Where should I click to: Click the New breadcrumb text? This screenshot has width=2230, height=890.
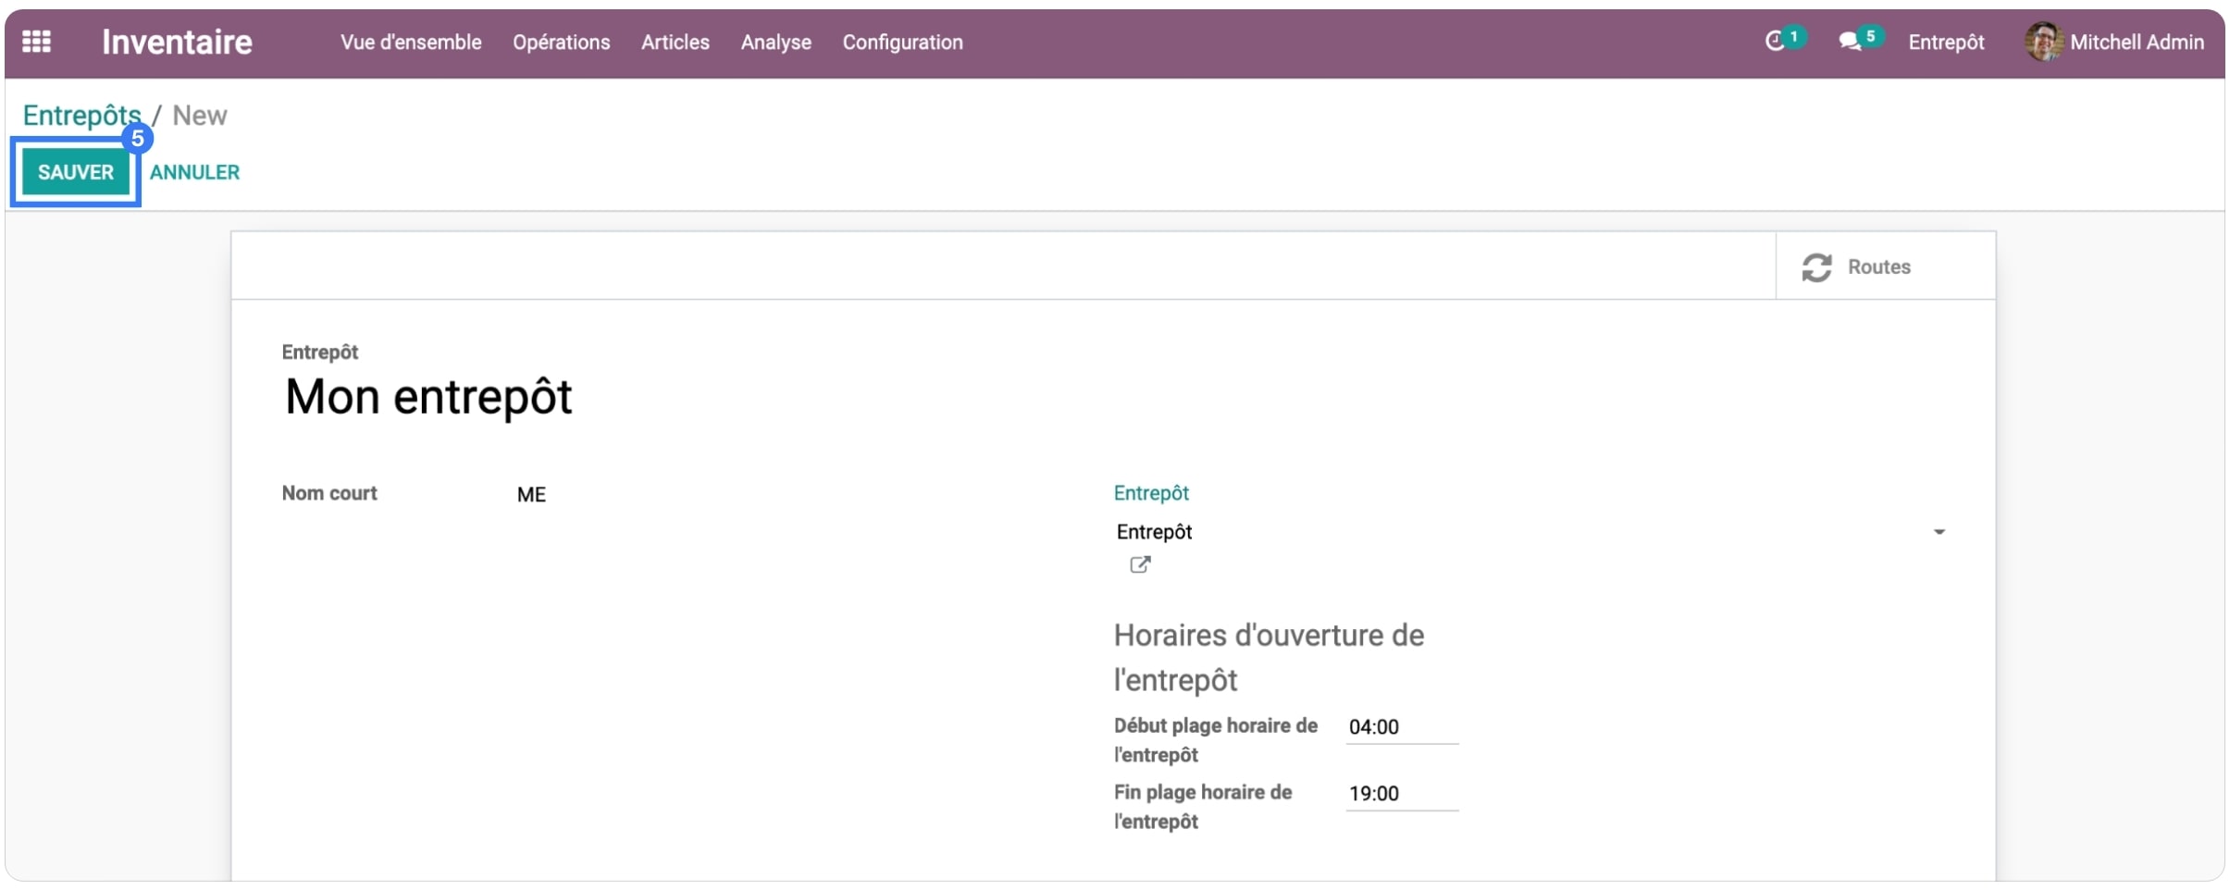pos(200,116)
